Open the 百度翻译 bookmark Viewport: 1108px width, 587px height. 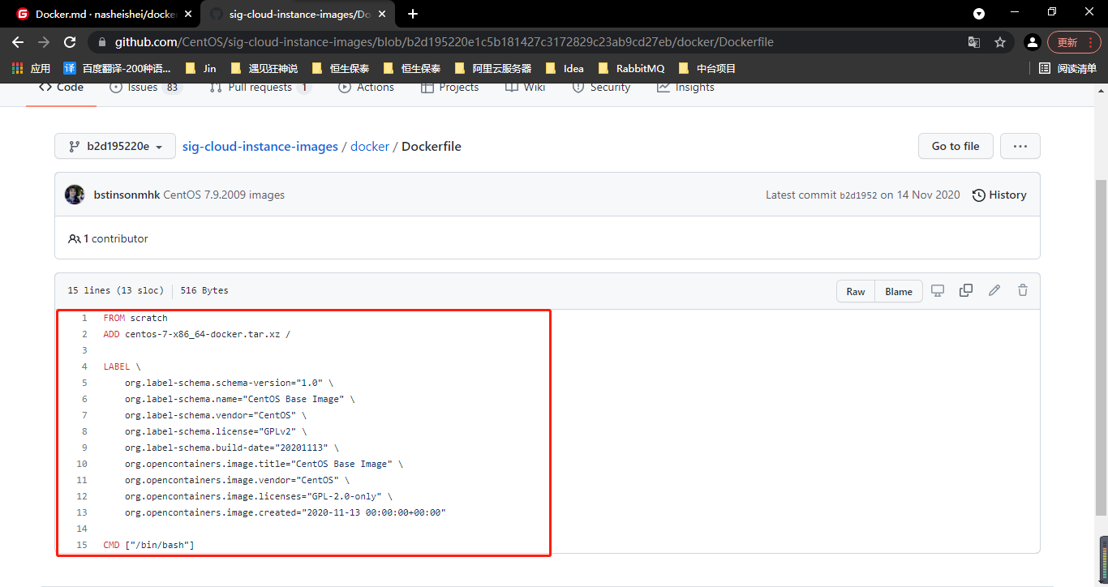[x=118, y=69]
